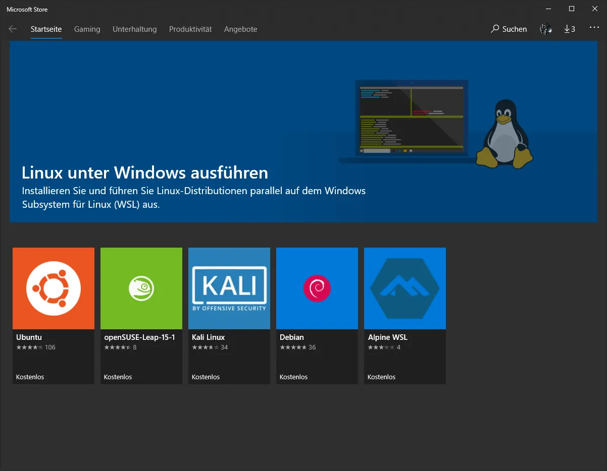Minimize the Microsoft Store window
607x471 pixels.
(548, 9)
